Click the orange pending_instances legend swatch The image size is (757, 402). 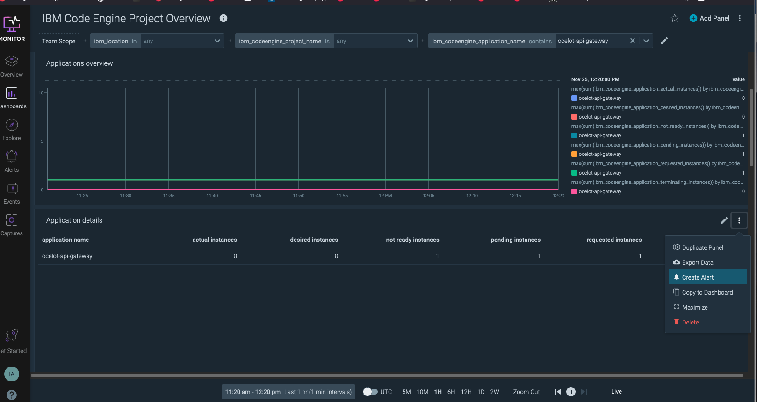(574, 154)
